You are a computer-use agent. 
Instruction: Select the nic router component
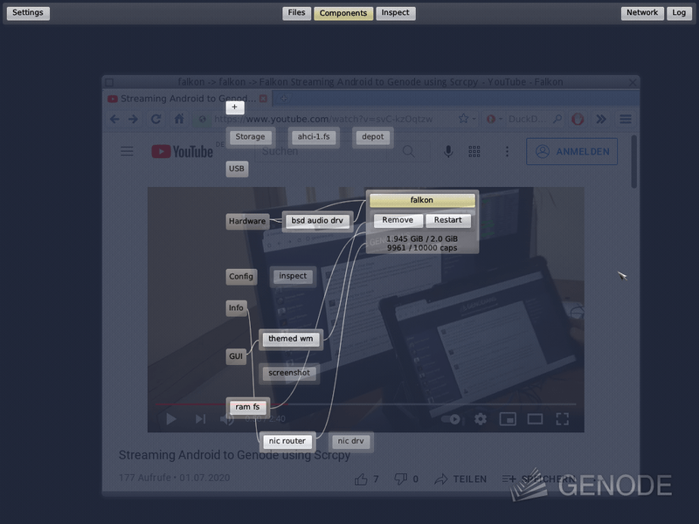pyautogui.click(x=287, y=441)
